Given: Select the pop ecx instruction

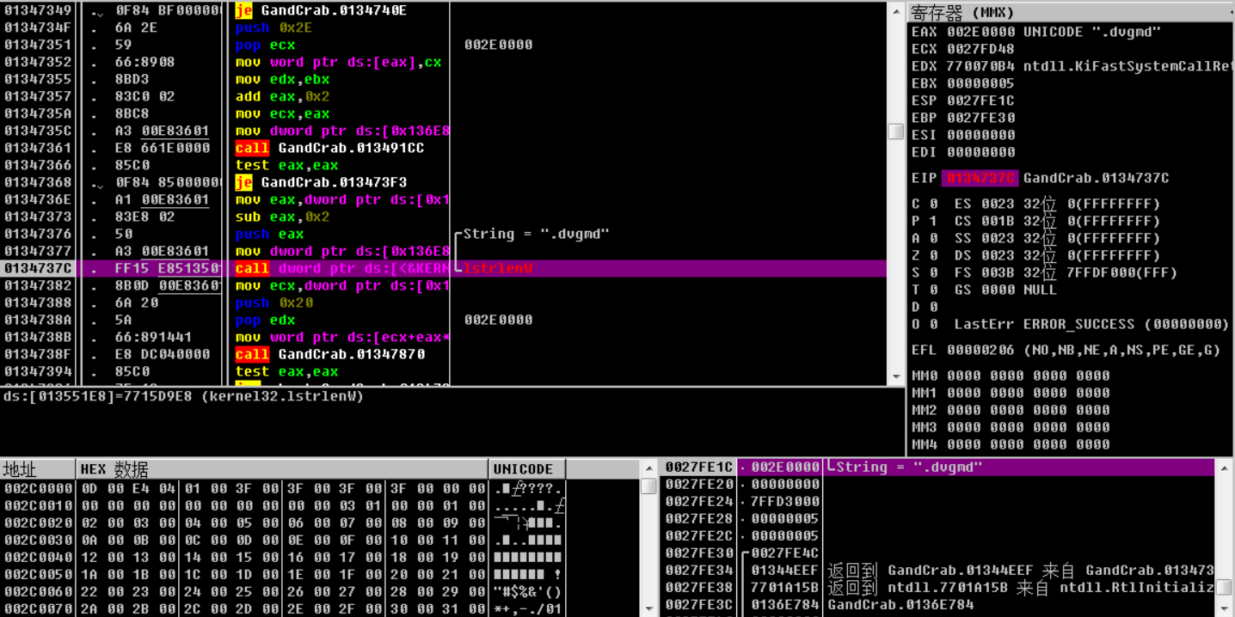Looking at the screenshot, I should (265, 45).
